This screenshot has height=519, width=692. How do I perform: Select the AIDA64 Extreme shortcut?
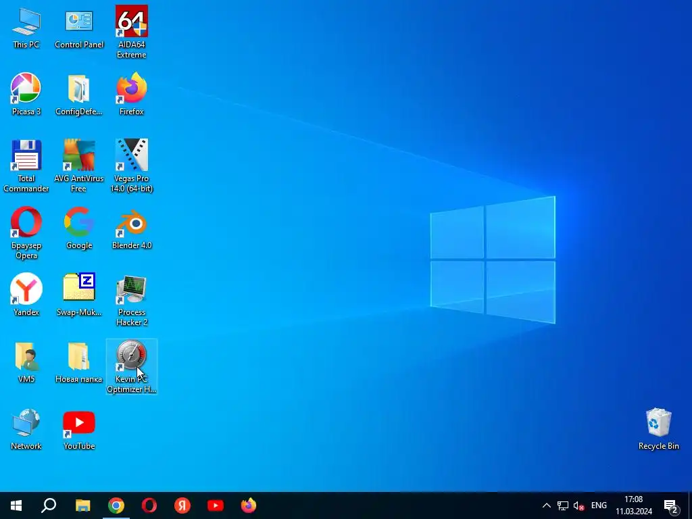click(132, 32)
